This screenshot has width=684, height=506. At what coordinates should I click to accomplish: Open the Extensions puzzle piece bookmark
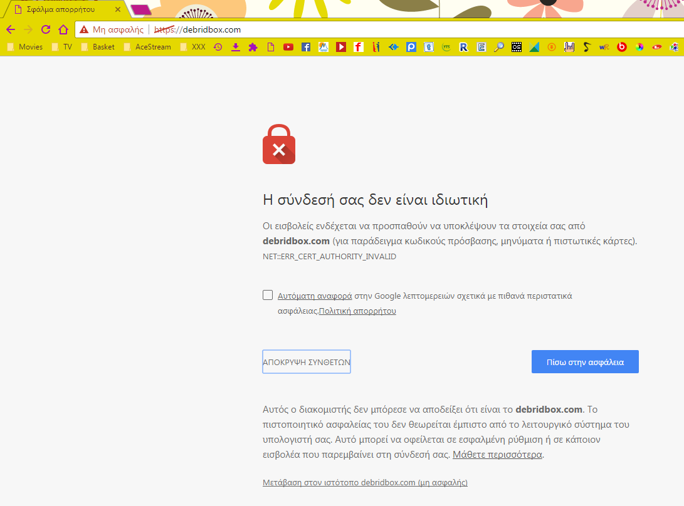(253, 47)
